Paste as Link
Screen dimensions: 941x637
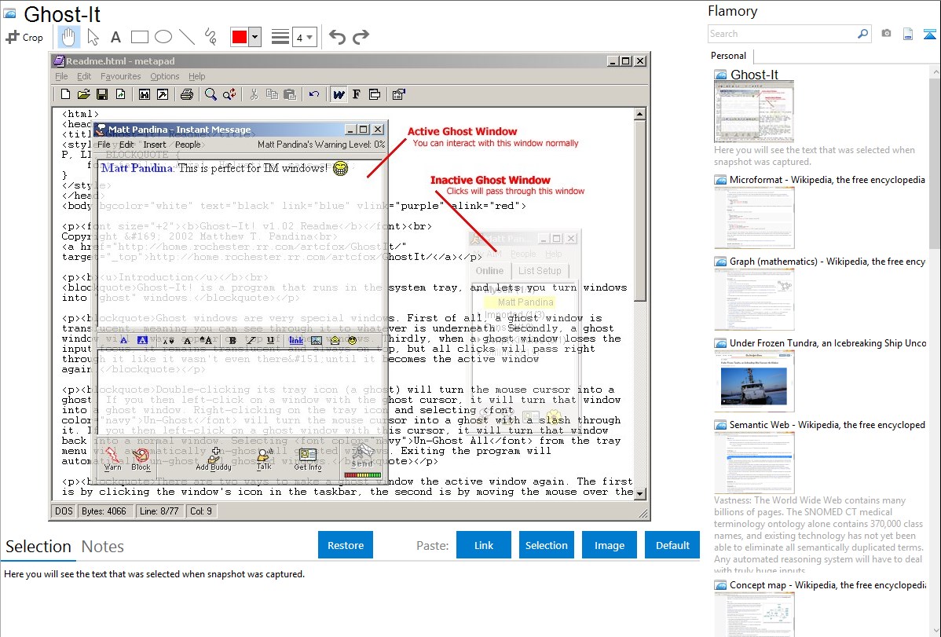coord(484,545)
